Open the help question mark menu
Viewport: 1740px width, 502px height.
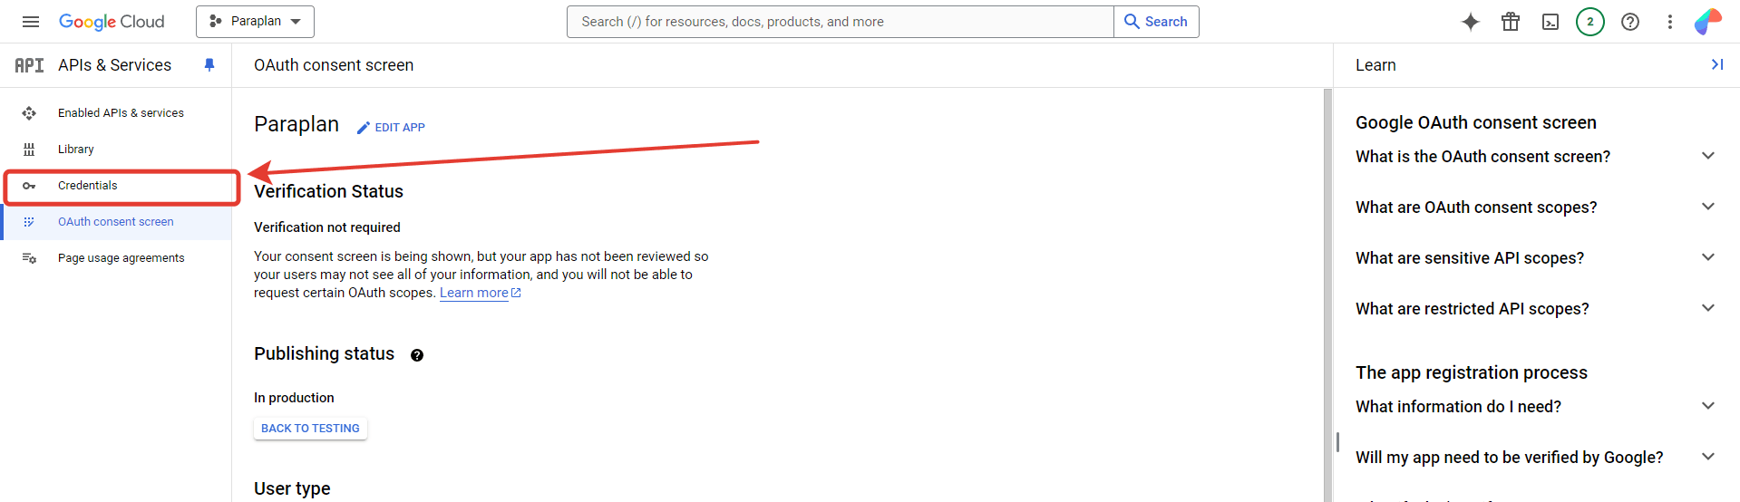pos(1629,22)
